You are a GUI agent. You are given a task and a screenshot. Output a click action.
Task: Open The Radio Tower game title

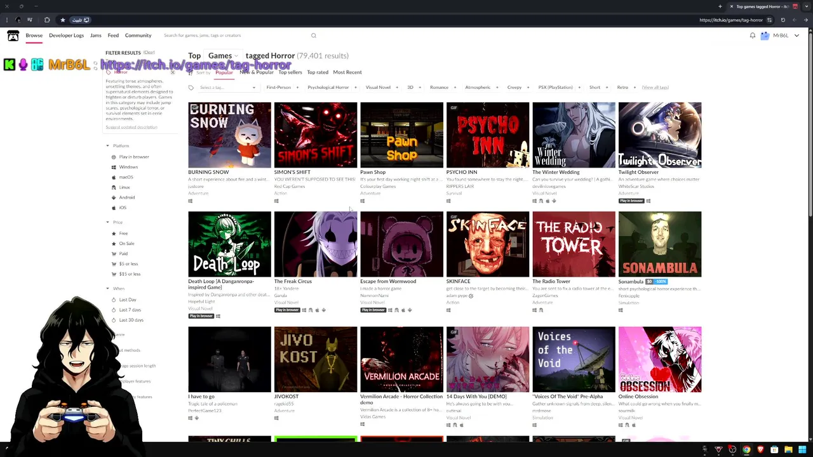click(551, 281)
